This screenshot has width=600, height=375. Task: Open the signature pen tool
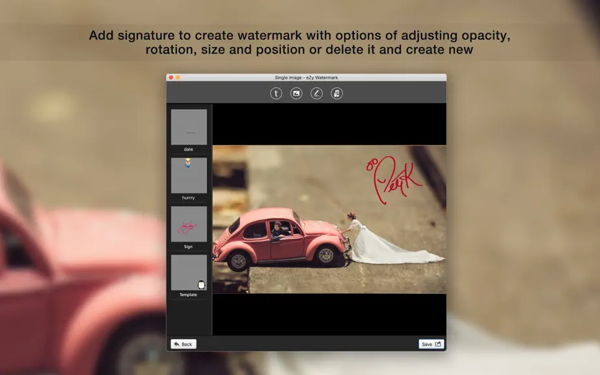(x=316, y=93)
